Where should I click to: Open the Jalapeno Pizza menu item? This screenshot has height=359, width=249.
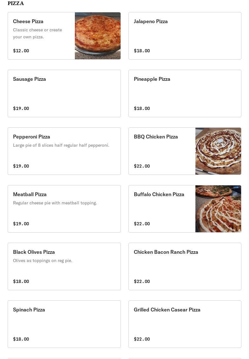pos(185,36)
